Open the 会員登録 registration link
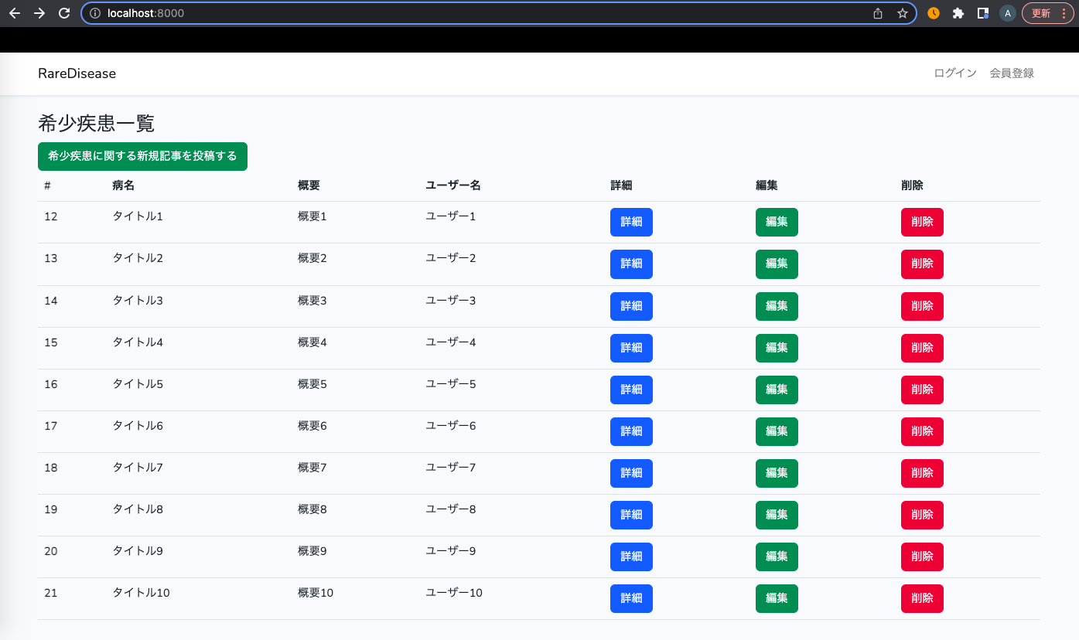This screenshot has height=640, width=1079. 1012,73
